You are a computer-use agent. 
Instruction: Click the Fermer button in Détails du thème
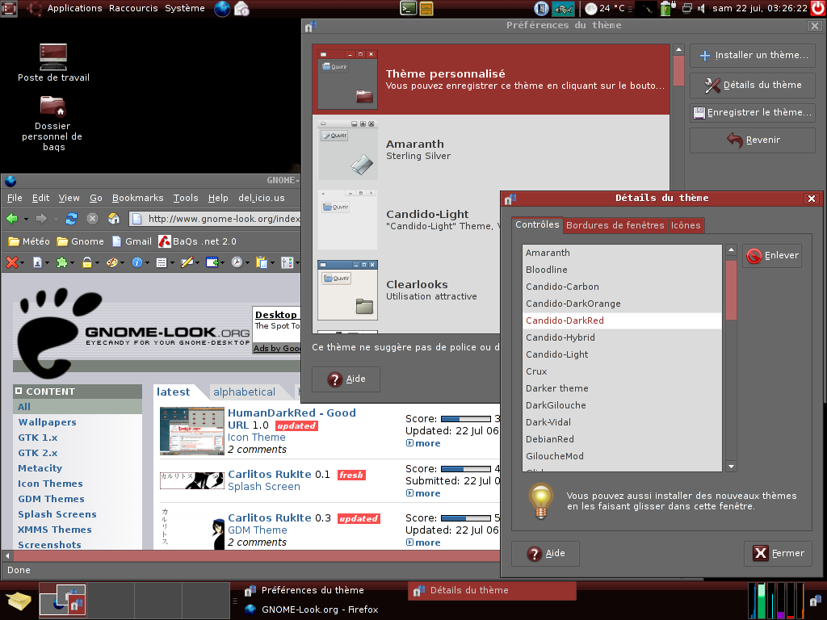click(x=778, y=553)
